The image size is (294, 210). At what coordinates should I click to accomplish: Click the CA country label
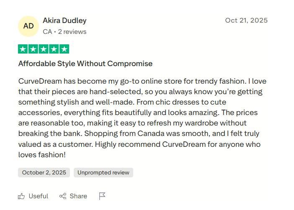point(47,32)
